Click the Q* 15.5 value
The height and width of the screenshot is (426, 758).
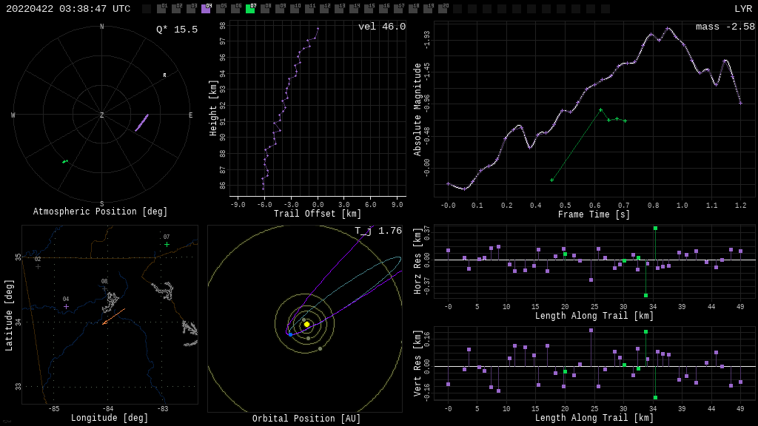click(176, 30)
